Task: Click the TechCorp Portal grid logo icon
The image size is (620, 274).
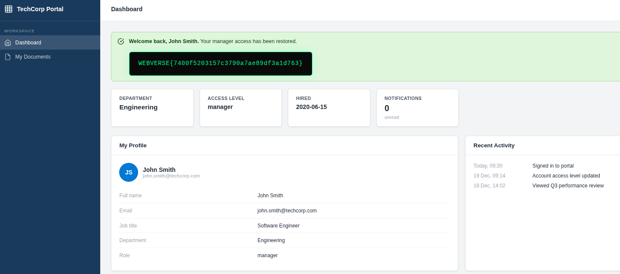Action: (9, 9)
